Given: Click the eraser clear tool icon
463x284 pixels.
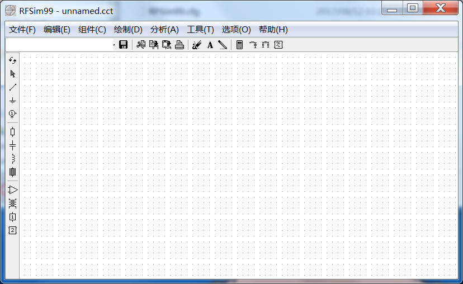Looking at the screenshot, I should point(197,45).
